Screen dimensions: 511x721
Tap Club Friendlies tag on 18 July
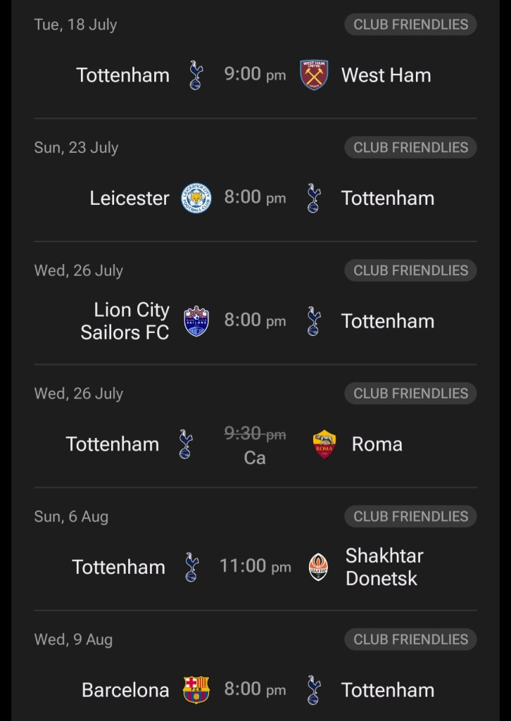410,25
